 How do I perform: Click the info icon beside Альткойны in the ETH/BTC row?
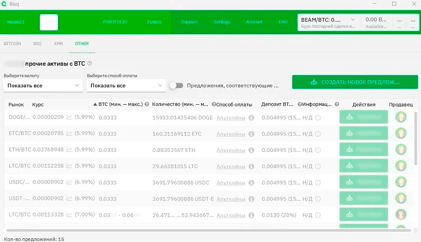(252, 150)
